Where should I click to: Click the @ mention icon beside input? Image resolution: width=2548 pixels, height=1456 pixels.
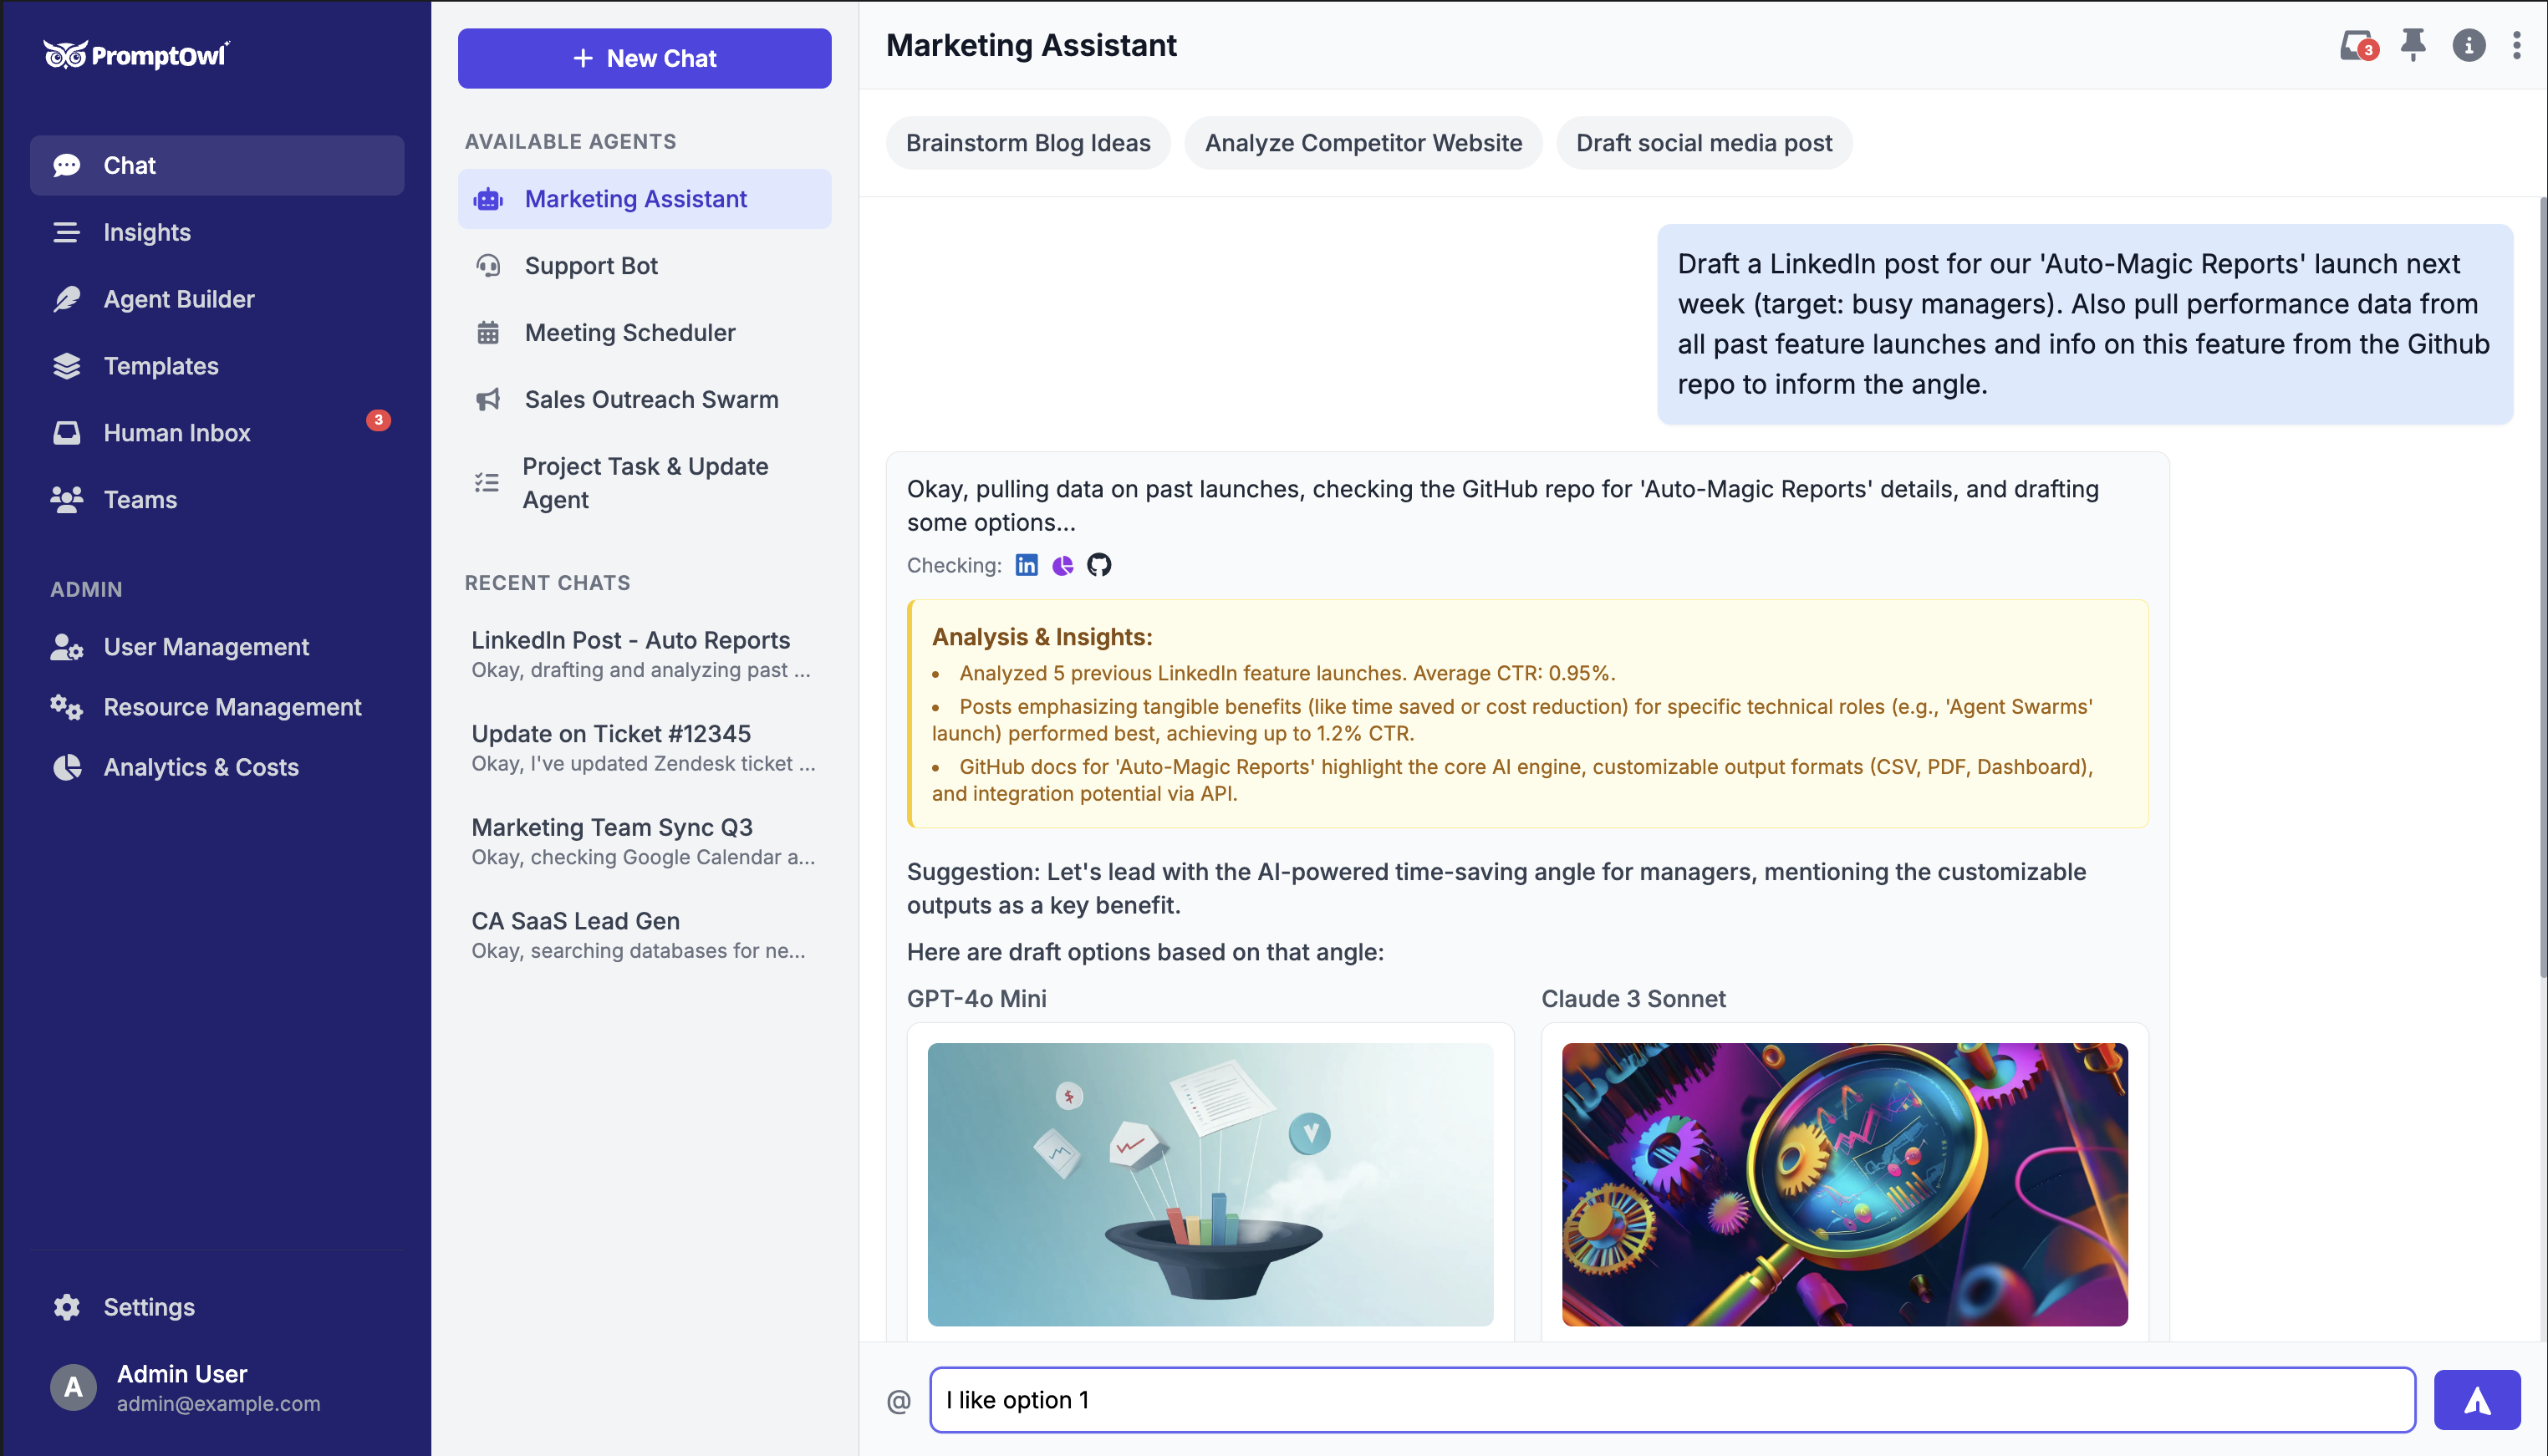898,1400
